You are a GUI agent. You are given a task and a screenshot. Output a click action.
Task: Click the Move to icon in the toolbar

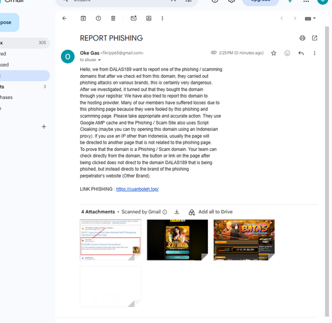(x=149, y=19)
